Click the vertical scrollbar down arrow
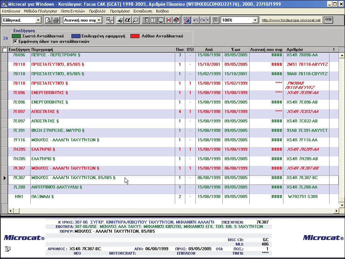 tap(342, 205)
